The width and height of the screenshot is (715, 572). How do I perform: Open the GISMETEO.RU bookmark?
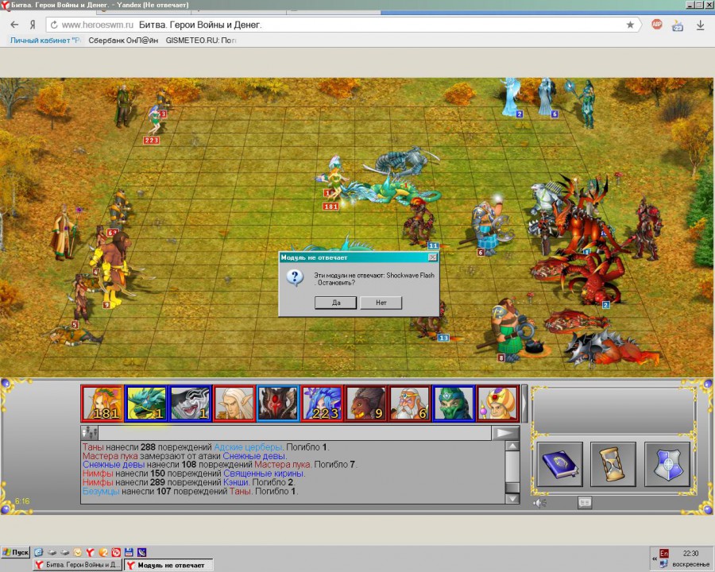pyautogui.click(x=201, y=41)
